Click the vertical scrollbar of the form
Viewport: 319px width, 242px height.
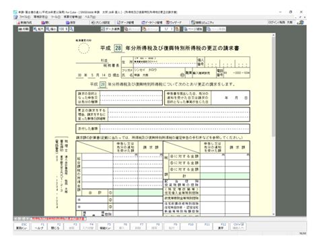[273, 124]
